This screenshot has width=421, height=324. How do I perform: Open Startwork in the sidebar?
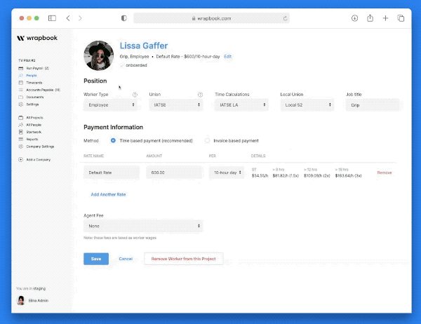click(34, 132)
